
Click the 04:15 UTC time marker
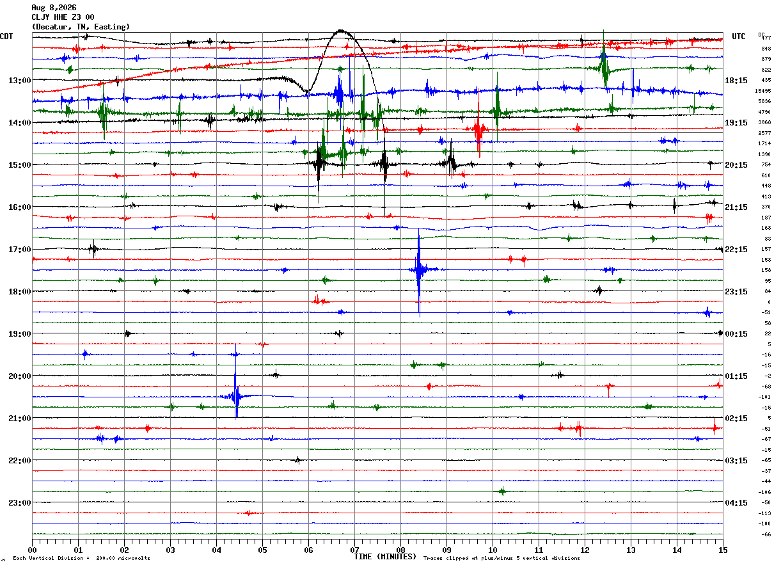click(736, 503)
